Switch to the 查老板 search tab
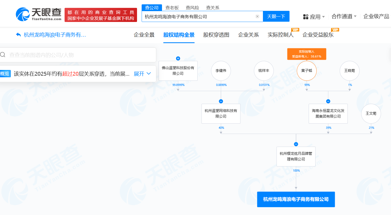 [172, 8]
